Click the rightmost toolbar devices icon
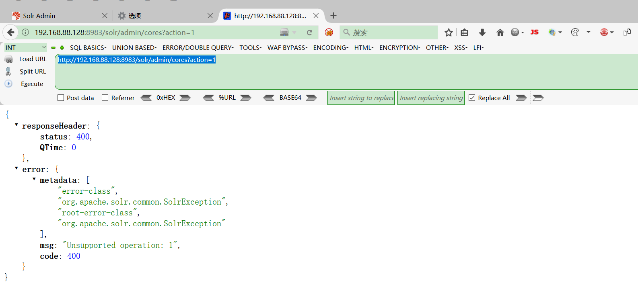The height and width of the screenshot is (301, 638). click(627, 32)
